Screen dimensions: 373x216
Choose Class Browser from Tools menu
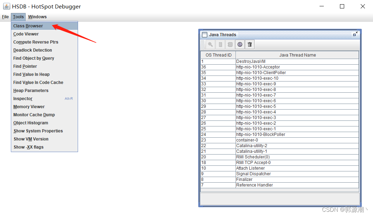pyautogui.click(x=45, y=26)
